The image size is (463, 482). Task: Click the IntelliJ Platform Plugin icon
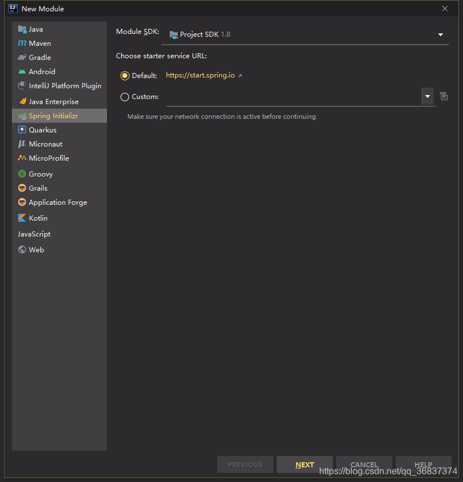(22, 86)
